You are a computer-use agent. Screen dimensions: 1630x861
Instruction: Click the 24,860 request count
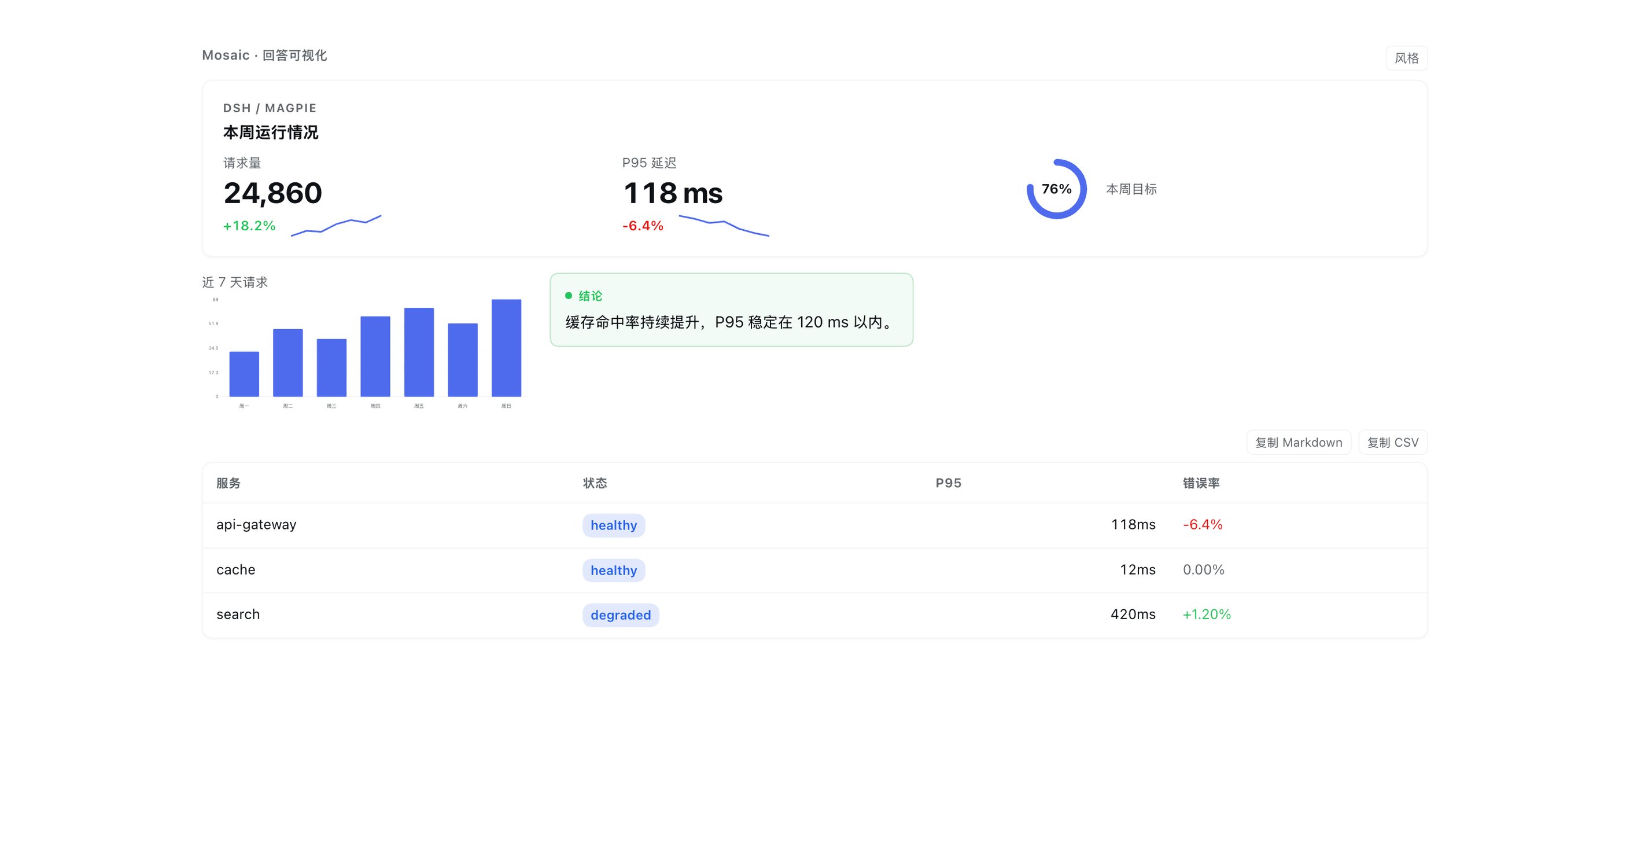click(x=272, y=193)
